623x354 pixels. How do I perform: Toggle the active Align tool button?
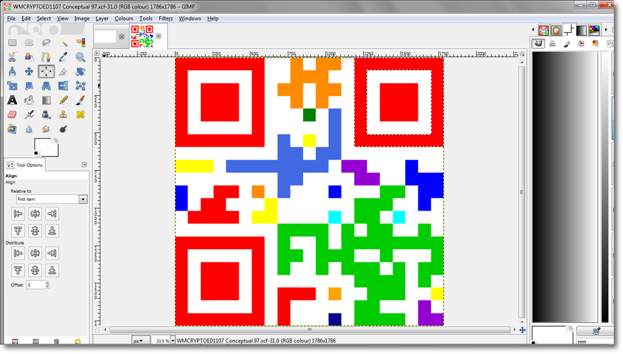46,71
